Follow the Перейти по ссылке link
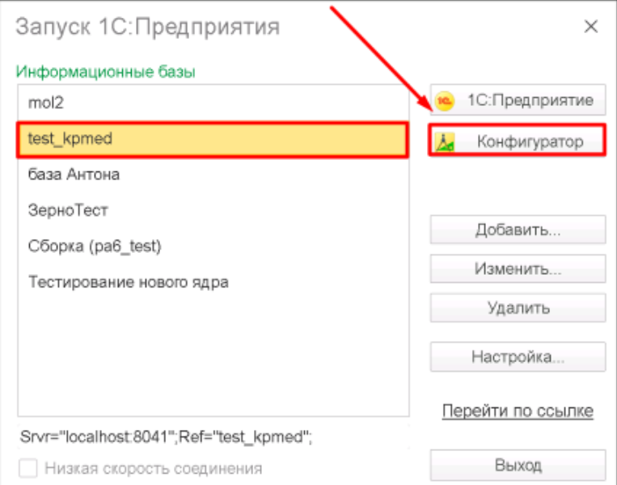617x485 pixels. coord(518,411)
